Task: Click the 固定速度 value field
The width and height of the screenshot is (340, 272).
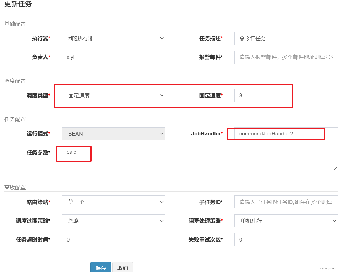Action: tap(286, 96)
